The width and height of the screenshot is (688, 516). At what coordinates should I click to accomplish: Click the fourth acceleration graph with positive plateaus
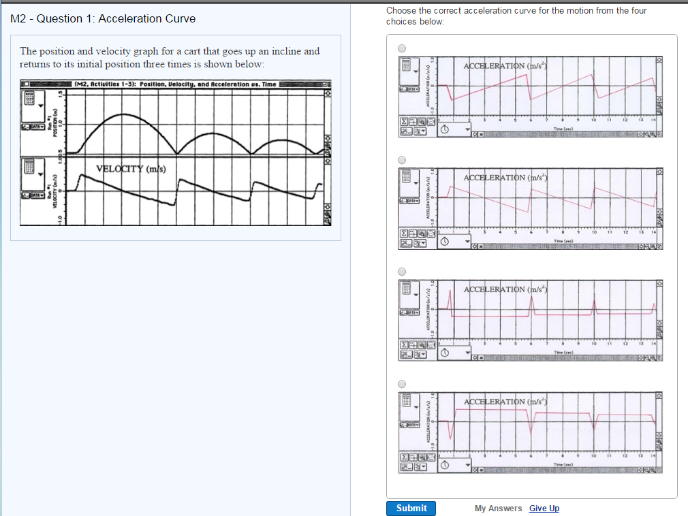[x=531, y=432]
